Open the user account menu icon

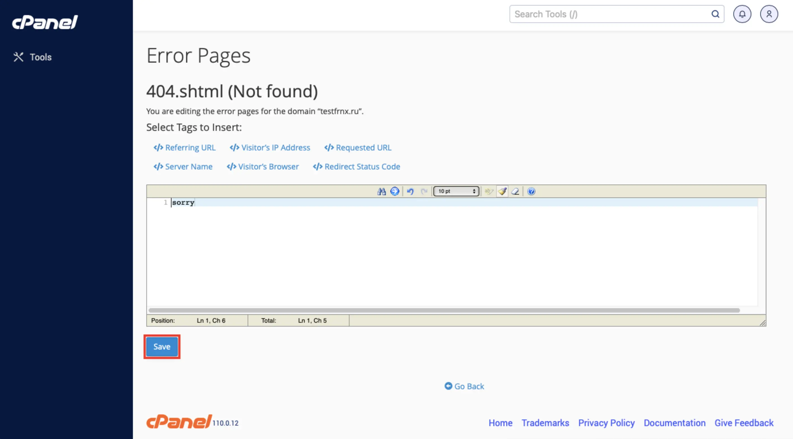click(769, 14)
